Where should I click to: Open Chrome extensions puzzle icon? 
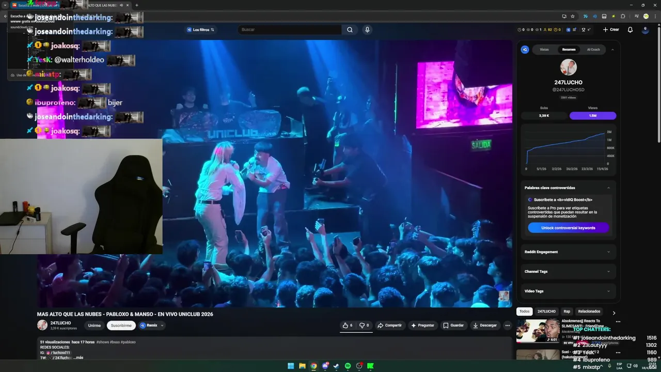[x=623, y=17]
